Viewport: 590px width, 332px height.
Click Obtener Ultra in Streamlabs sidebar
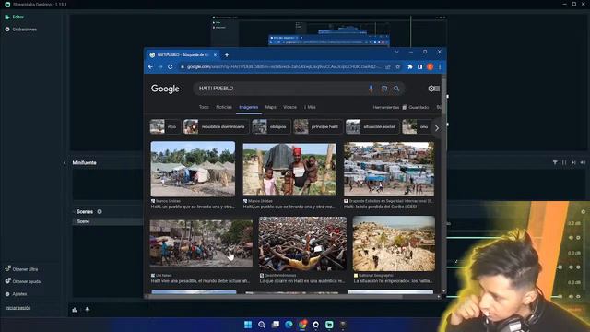pyautogui.click(x=21, y=269)
